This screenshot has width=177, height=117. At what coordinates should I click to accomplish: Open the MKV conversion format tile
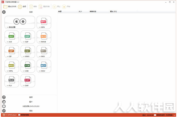44,52
